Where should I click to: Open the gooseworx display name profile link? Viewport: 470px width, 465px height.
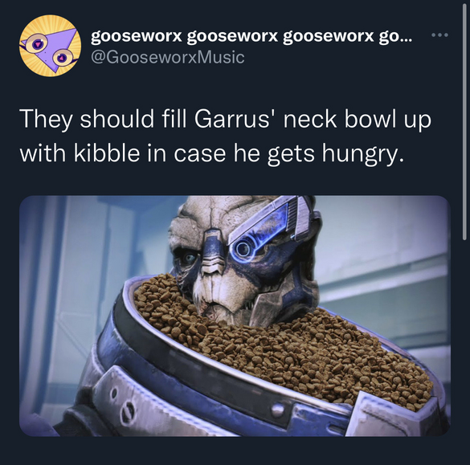tap(251, 37)
